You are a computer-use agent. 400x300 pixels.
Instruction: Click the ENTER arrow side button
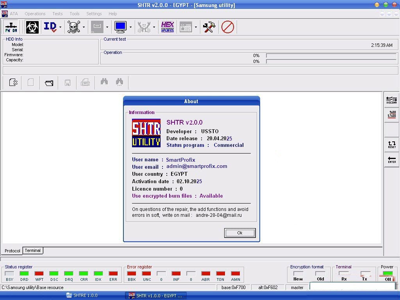[391, 160]
